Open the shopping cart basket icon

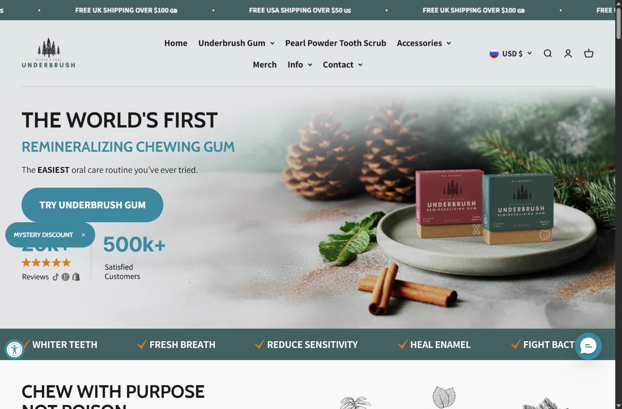589,53
